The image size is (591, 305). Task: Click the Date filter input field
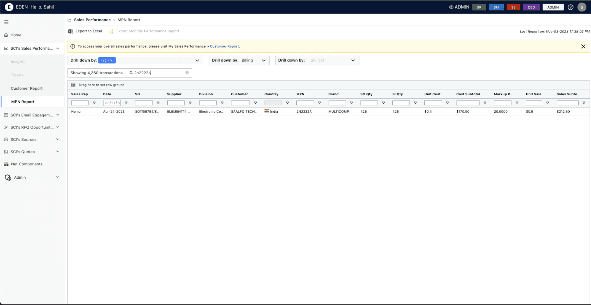pyautogui.click(x=112, y=103)
